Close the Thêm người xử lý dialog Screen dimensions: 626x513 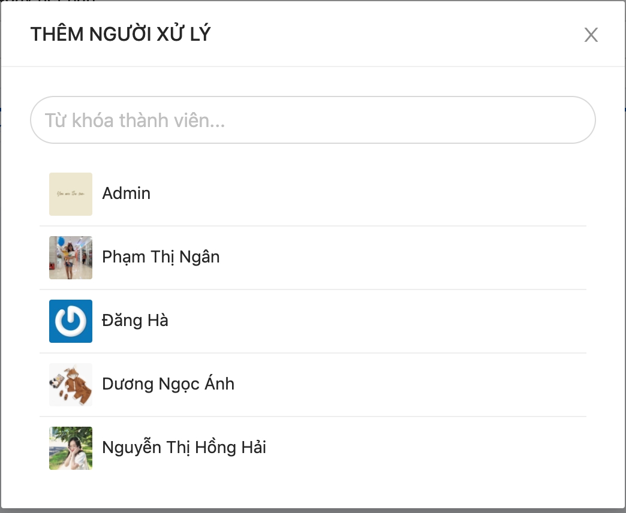591,35
